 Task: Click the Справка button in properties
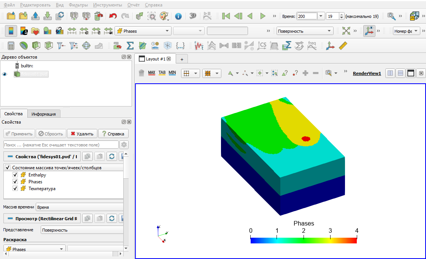pos(113,134)
